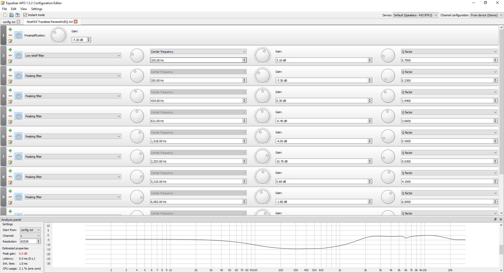This screenshot has height=273, width=504.
Task: Click the gain 10.70 dB spinner in row 7
Action: pyautogui.click(x=370, y=161)
